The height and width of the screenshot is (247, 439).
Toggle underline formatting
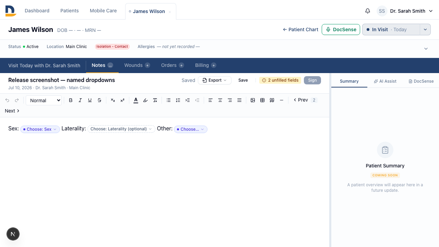tap(90, 100)
